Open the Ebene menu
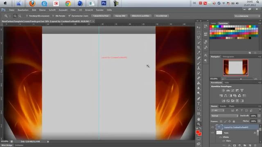 coord(42,10)
